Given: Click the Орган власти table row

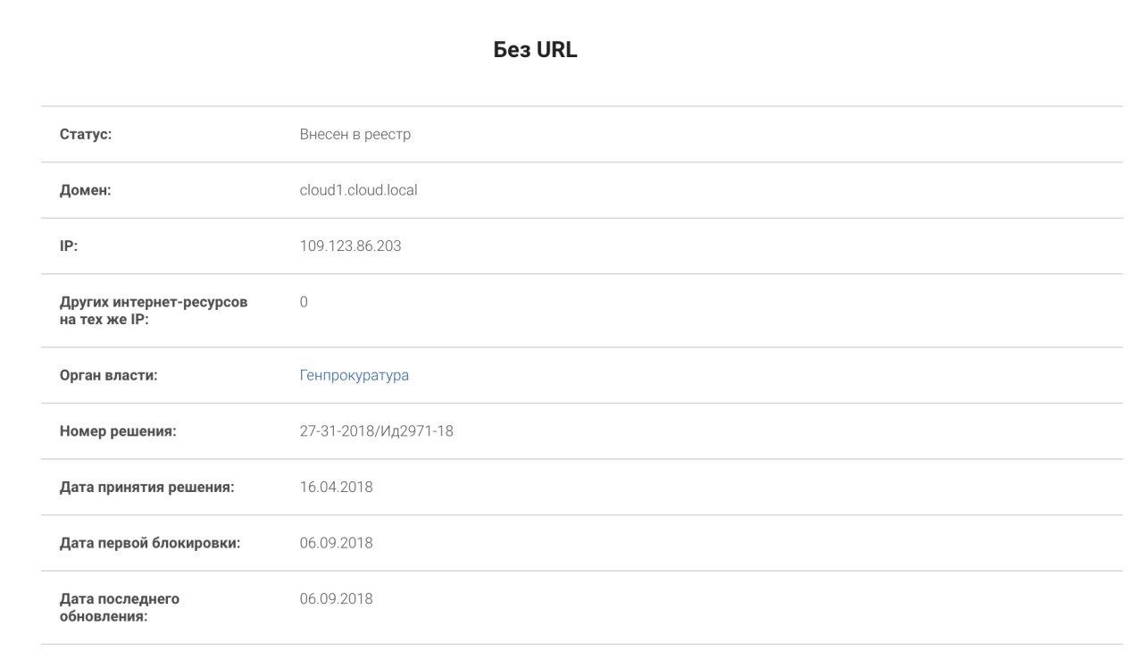Looking at the screenshot, I should click(581, 375).
